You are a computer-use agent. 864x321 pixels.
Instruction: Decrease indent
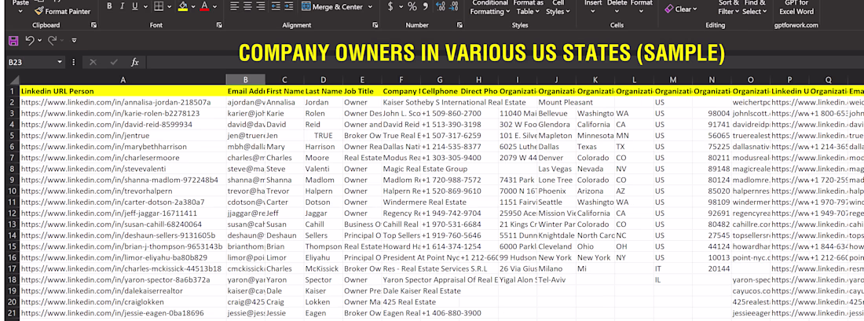point(277,6)
